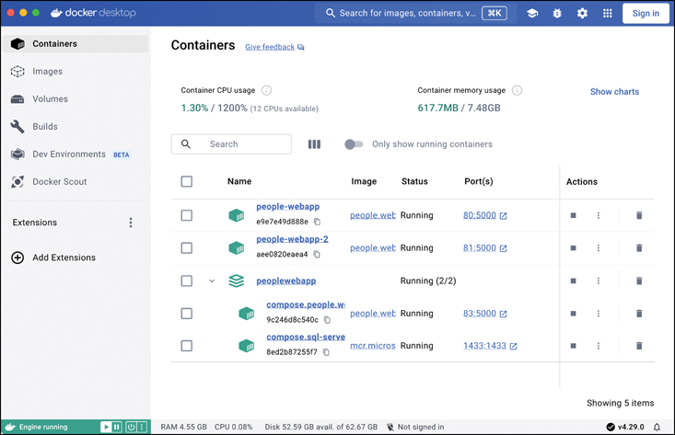This screenshot has width=675, height=435.
Task: Open Learning Center graduation cap icon
Action: pyautogui.click(x=532, y=14)
